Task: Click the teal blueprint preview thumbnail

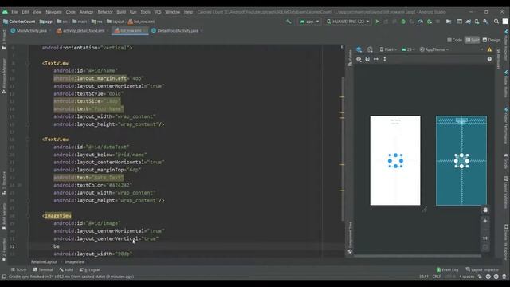Action: coord(461,160)
